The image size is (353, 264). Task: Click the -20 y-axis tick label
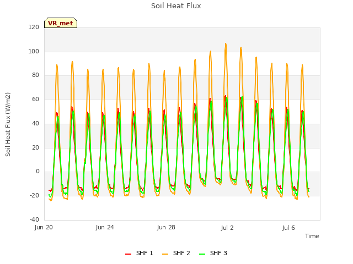(34, 195)
